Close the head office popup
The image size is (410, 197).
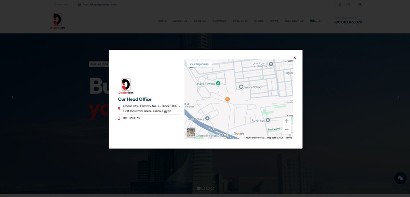pyautogui.click(x=295, y=58)
